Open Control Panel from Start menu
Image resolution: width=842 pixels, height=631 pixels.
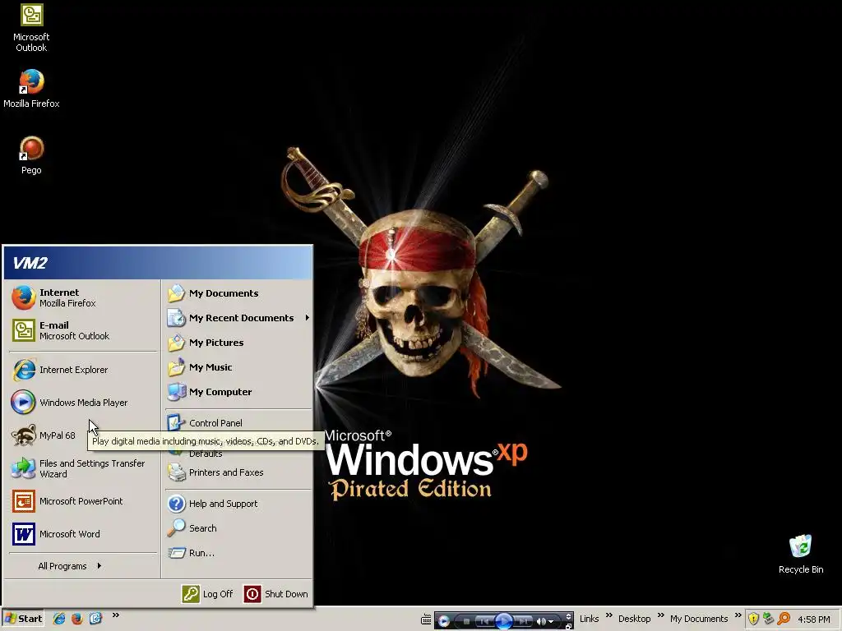pyautogui.click(x=238, y=423)
